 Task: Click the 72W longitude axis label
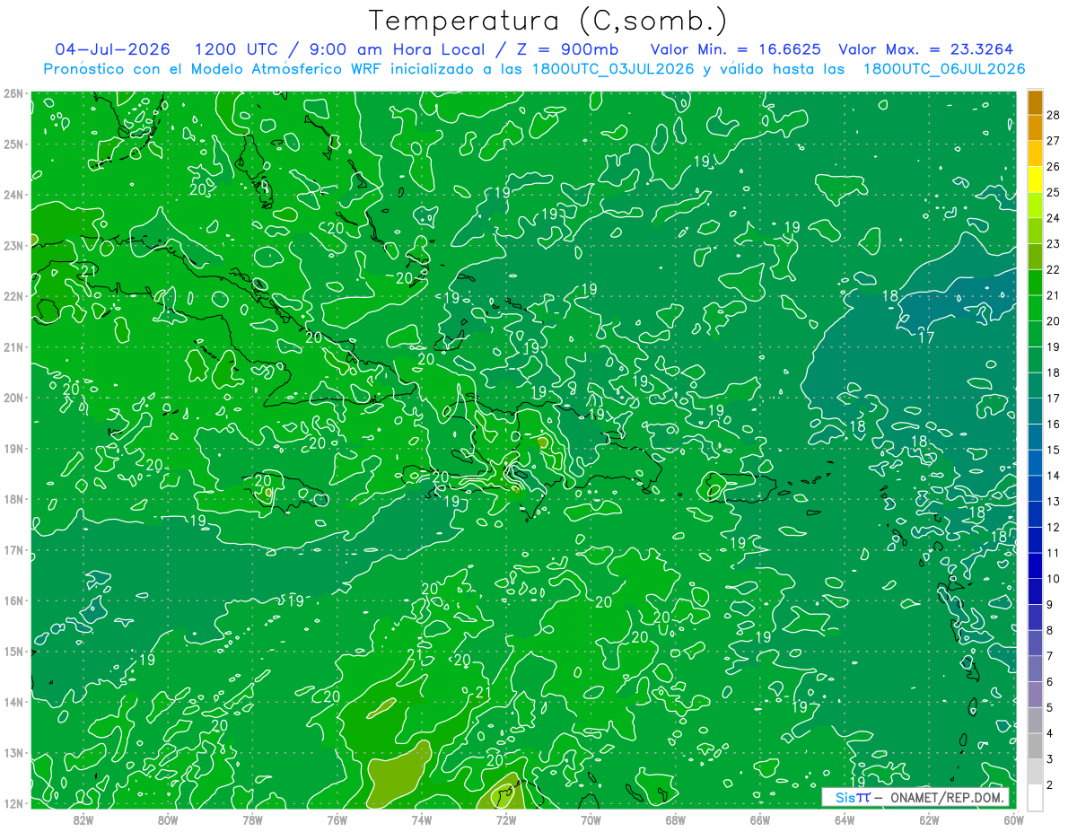point(506,819)
